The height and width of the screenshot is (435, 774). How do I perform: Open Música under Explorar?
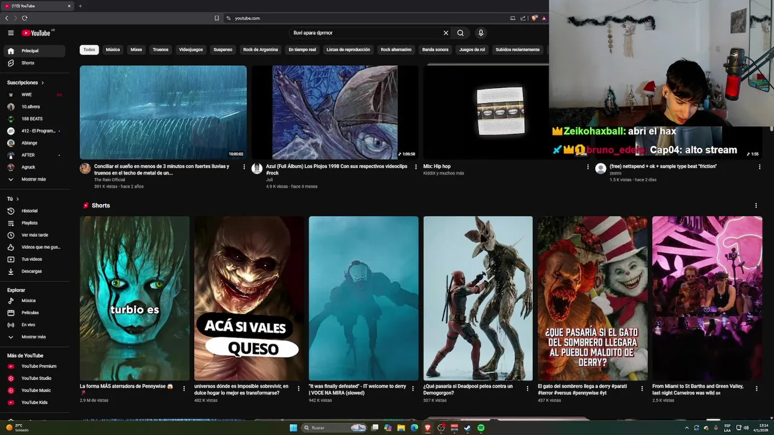pos(34,300)
